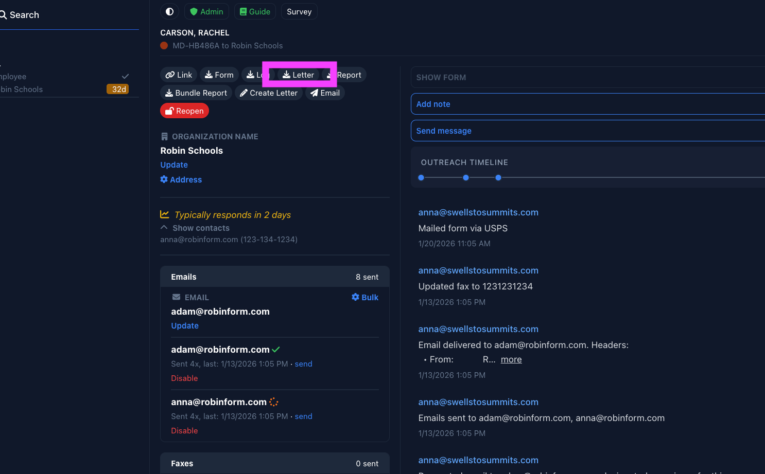Click the envelope icon beside EMAIL label
This screenshot has height=474, width=765.
click(x=176, y=297)
